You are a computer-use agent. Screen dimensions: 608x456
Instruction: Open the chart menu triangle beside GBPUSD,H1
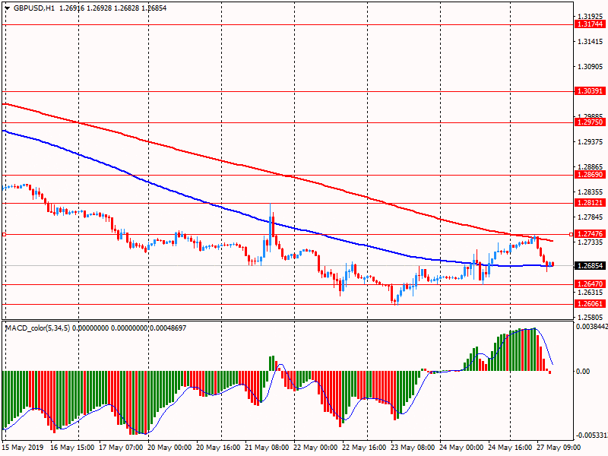(8, 8)
